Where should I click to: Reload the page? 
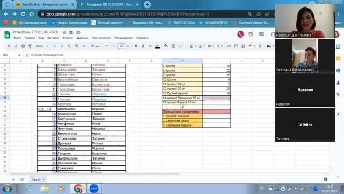(x=23, y=14)
